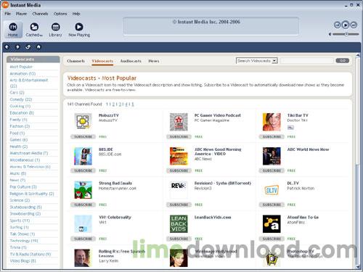Subscribe to MobuzzTV

click(83, 136)
